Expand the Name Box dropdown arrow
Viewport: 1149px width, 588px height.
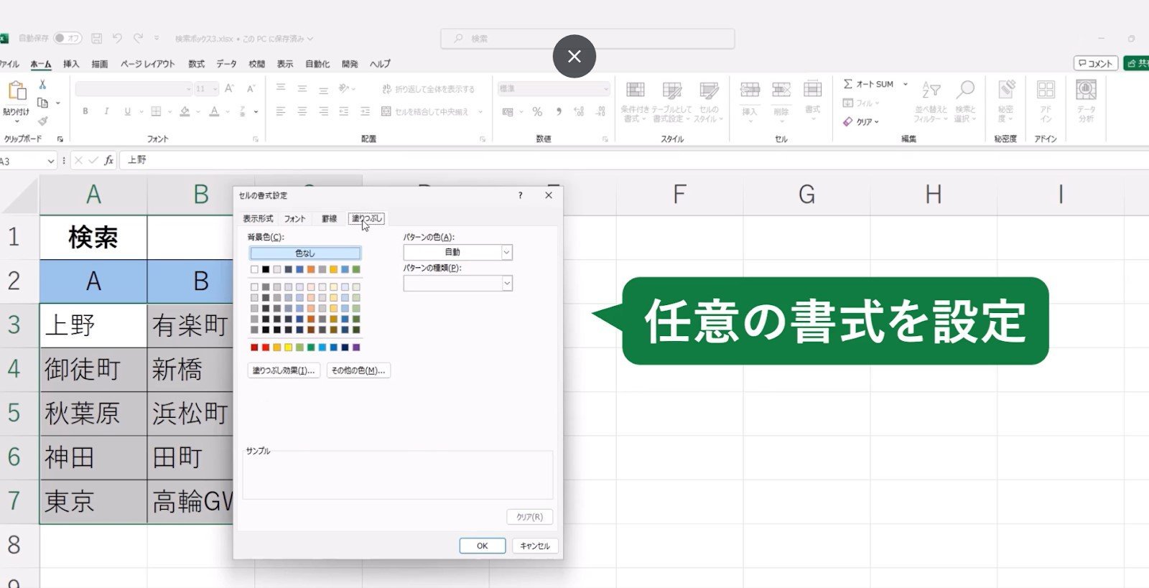(50, 161)
